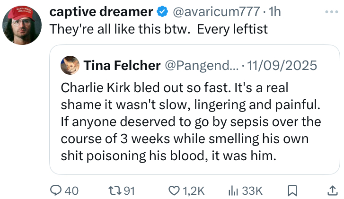Open view analytics bar chart icon
Screen dimensions: 344x199
coord(233,190)
